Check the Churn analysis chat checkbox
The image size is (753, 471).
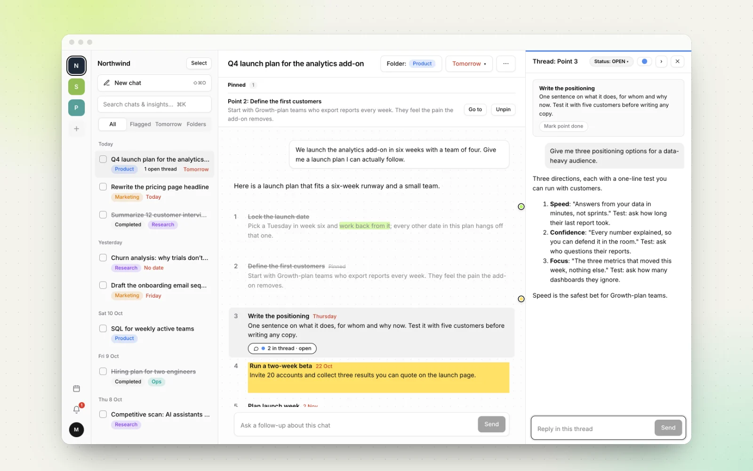(103, 258)
